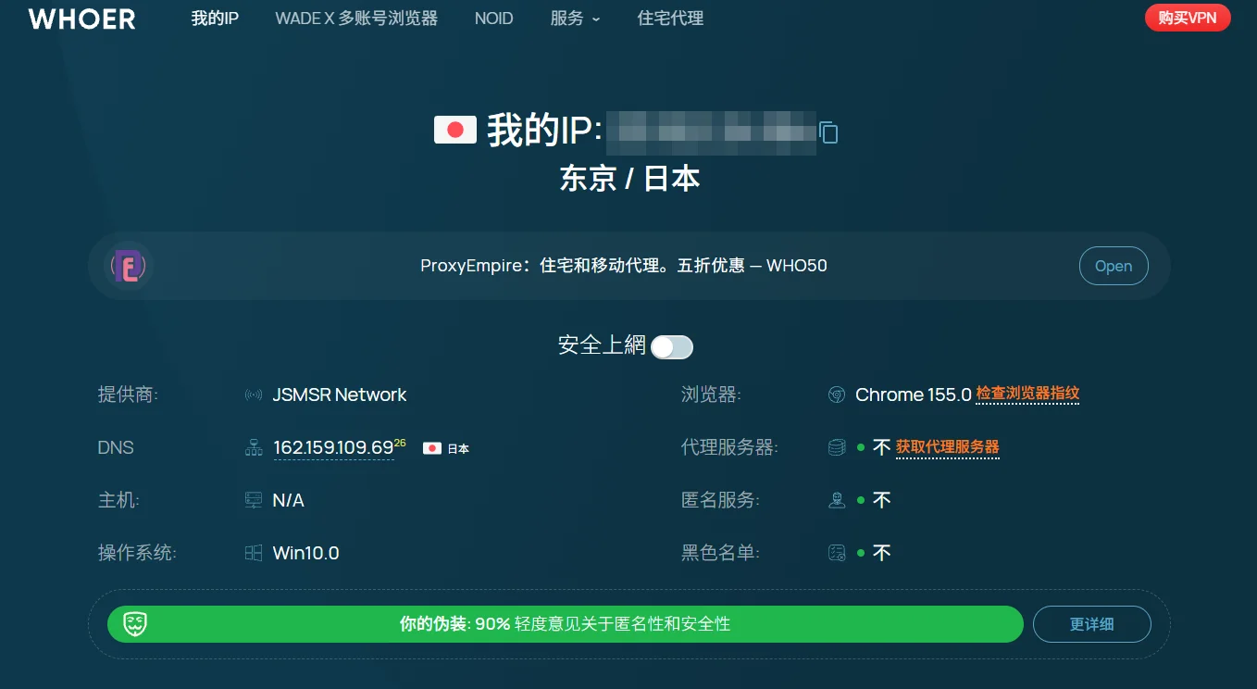This screenshot has height=689, width=1257.
Task: Click the blacklist icon in 黑色名单 row
Action: tap(837, 554)
